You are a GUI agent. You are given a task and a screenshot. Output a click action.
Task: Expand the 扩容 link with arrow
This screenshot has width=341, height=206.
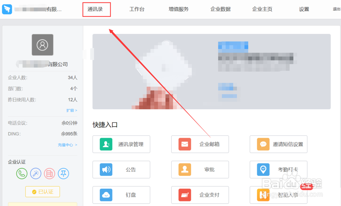[71, 110]
